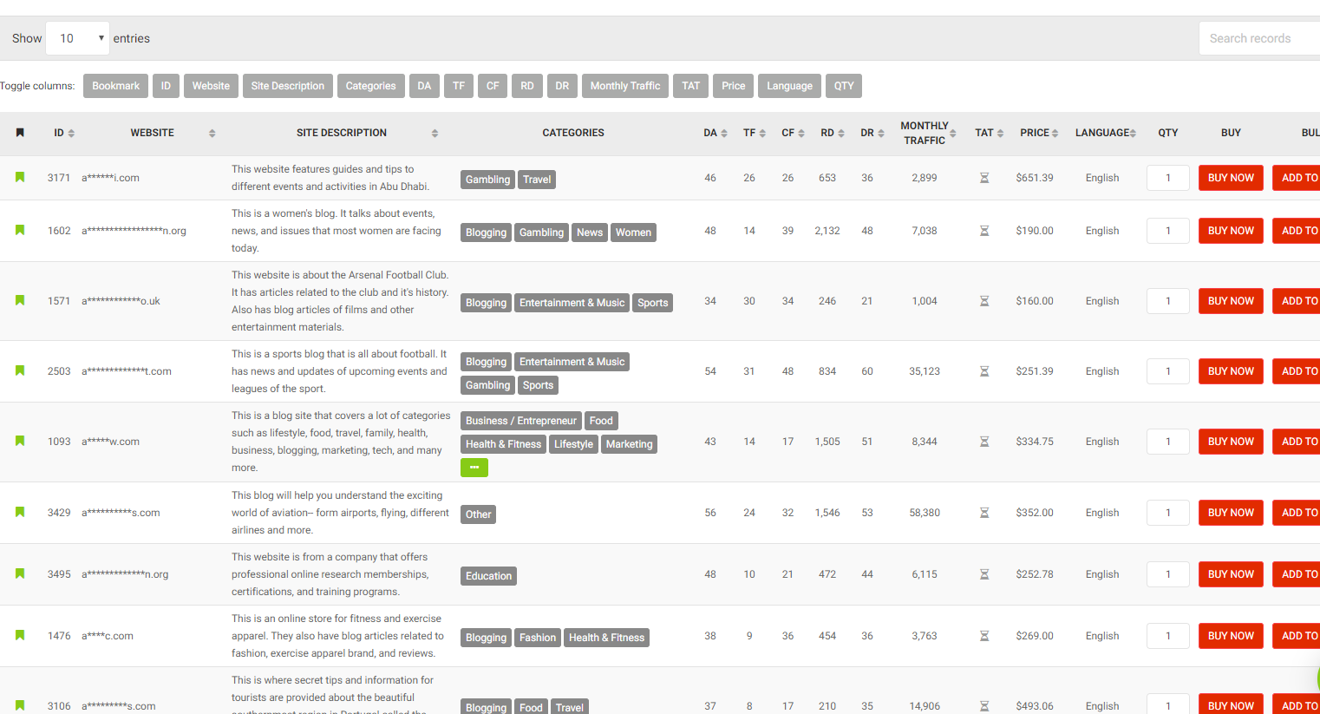Click hourglass TAT icon for ID 1093

984,442
